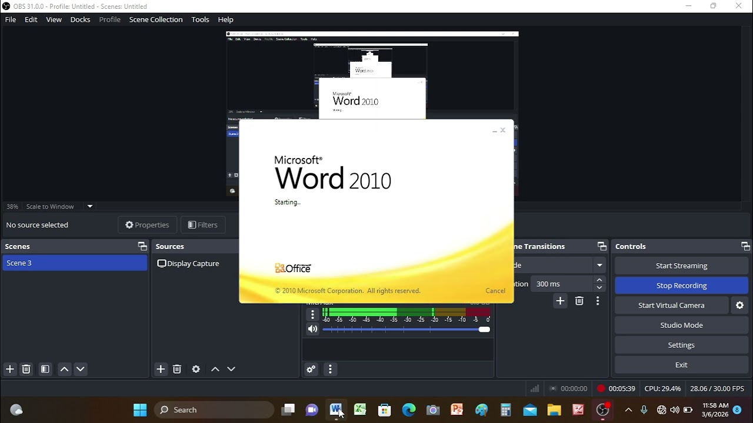Open scene filters icon in Scenes panel
Screen dimensions: 753x423
click(x=45, y=369)
